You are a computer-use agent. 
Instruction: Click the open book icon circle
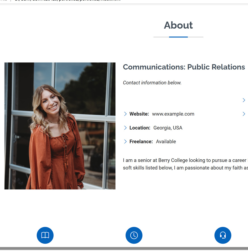click(45, 235)
